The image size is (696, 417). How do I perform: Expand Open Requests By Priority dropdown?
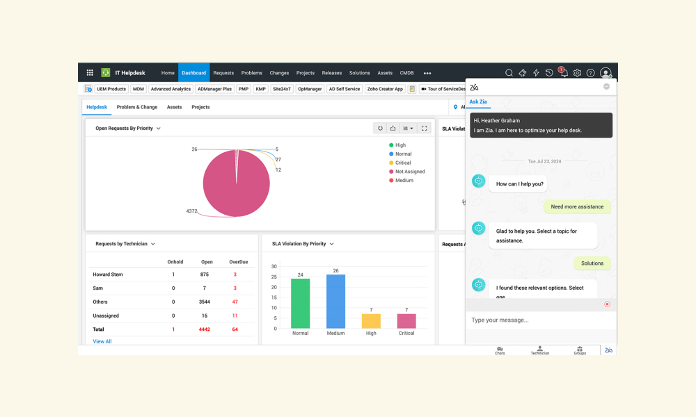[x=159, y=129]
